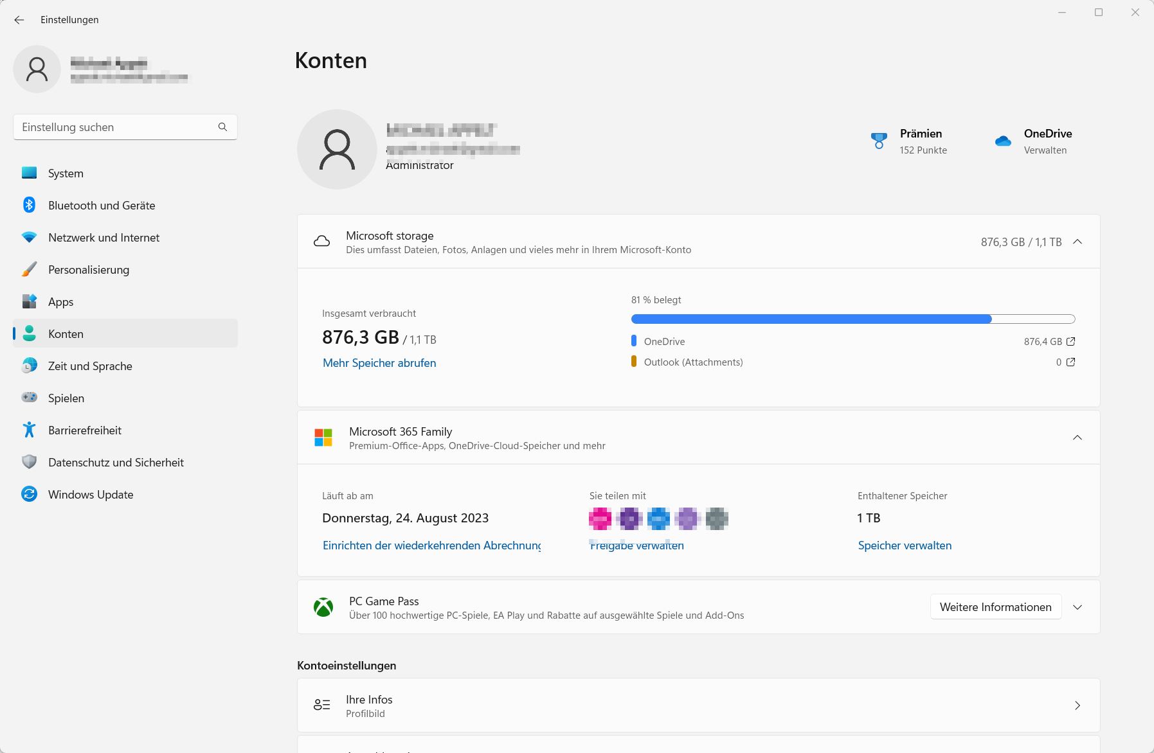
Task: Open Outlook Attachments external link icon
Action: (1070, 362)
